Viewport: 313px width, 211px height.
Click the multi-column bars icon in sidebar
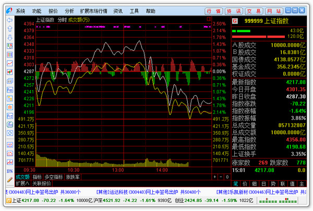coord(9,55)
